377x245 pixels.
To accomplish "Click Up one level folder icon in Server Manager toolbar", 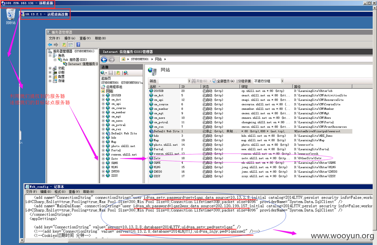I will (x=64, y=45).
